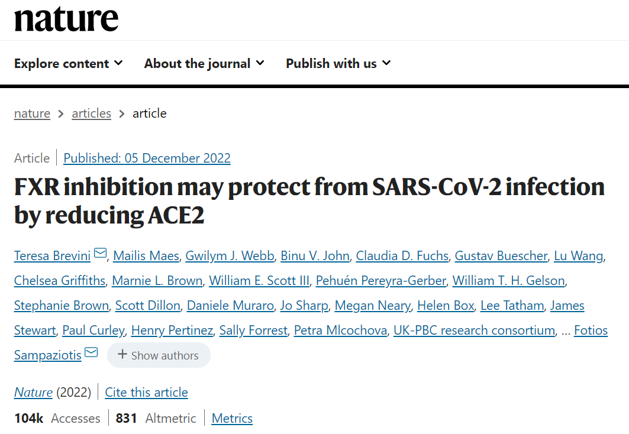
Task: Open the Cite this article link
Action: [x=146, y=392]
